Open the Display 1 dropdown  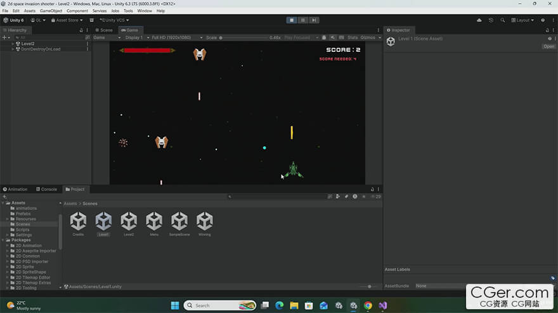[137, 37]
